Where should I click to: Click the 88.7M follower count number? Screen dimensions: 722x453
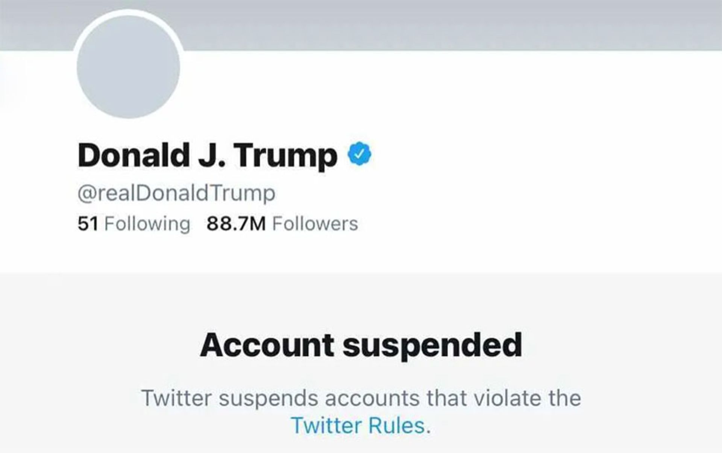pyautogui.click(x=236, y=223)
